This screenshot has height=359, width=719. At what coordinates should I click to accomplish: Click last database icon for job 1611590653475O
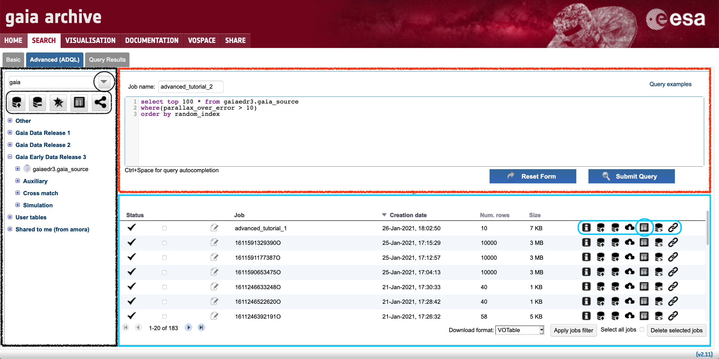click(659, 272)
